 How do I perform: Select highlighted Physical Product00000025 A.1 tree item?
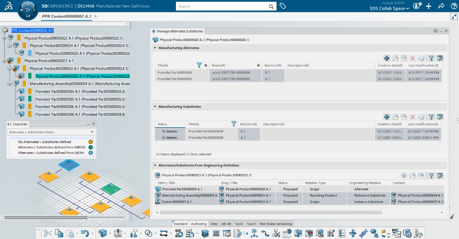tap(83, 76)
